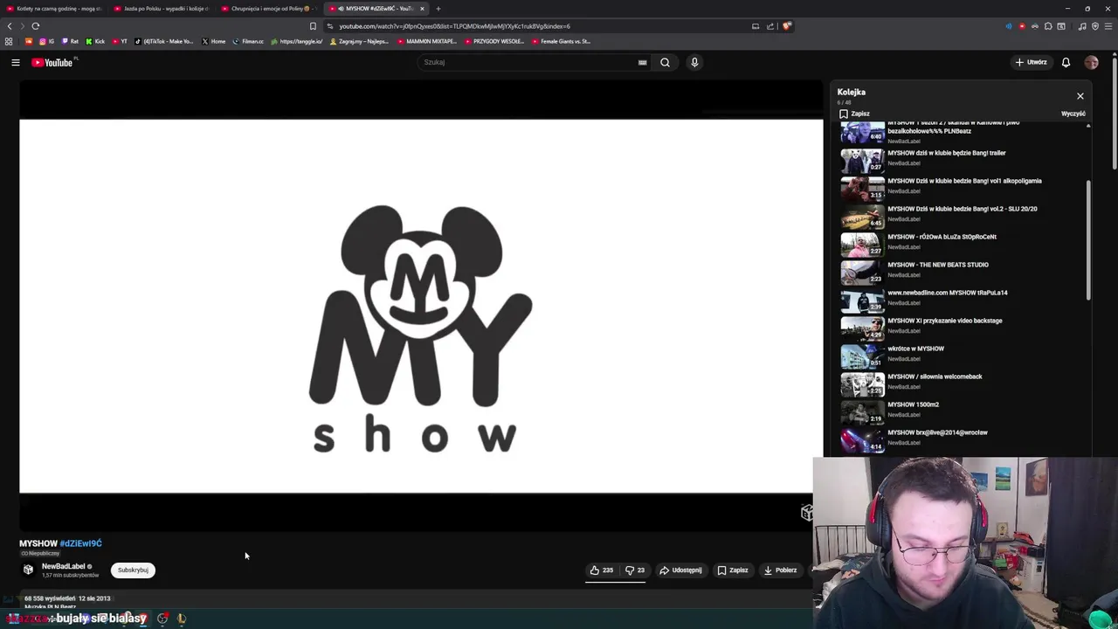Click the queue list scrollbar

pos(1088,240)
